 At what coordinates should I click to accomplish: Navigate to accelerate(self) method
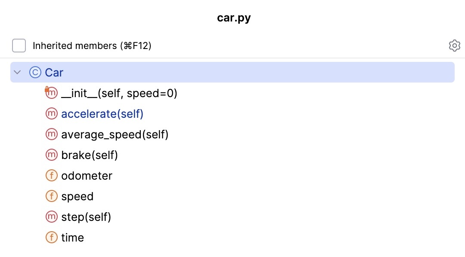(102, 113)
